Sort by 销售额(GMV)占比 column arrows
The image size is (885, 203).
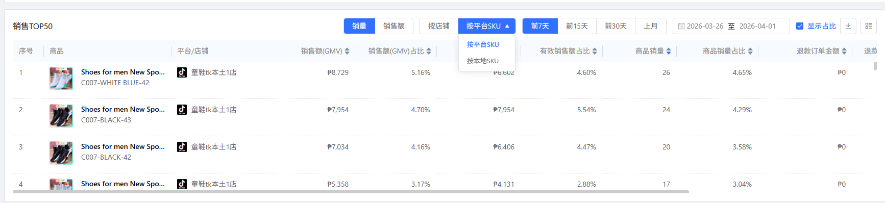click(x=429, y=51)
